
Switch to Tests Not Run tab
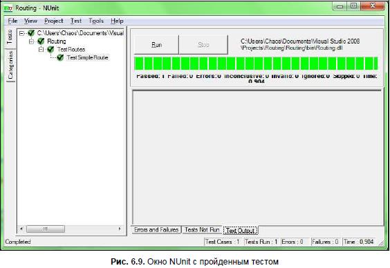point(202,230)
